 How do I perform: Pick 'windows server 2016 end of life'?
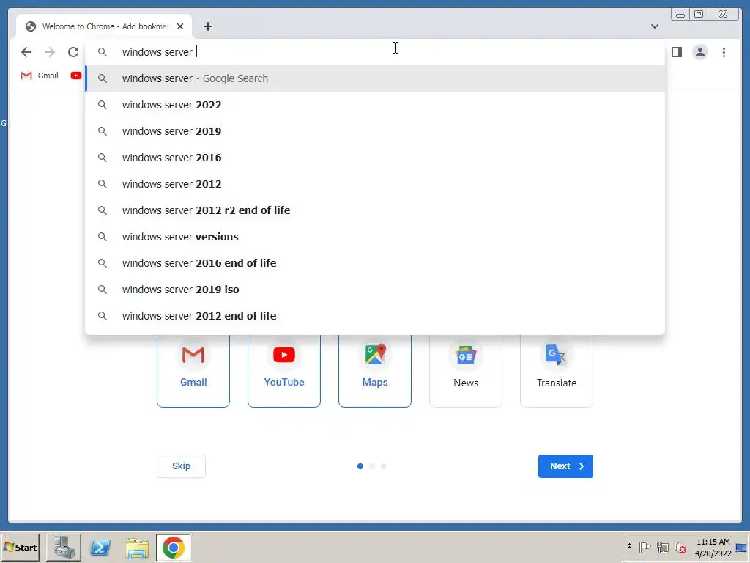pyautogui.click(x=375, y=263)
